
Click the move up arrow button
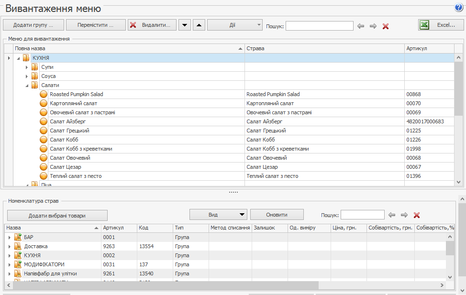(x=199, y=25)
